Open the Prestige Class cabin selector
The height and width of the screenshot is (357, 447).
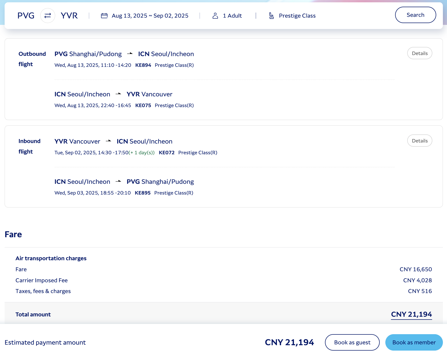click(297, 16)
